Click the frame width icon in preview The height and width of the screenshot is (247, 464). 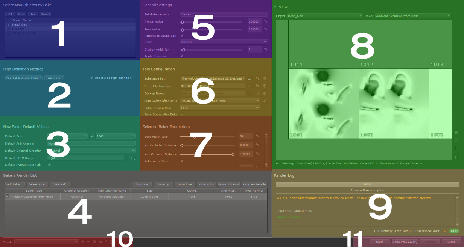tap(456, 140)
